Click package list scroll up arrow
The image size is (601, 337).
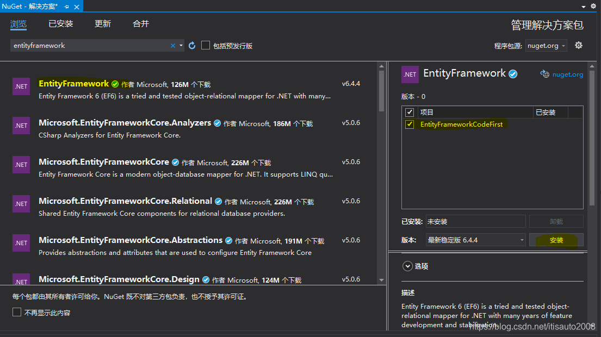[381, 66]
